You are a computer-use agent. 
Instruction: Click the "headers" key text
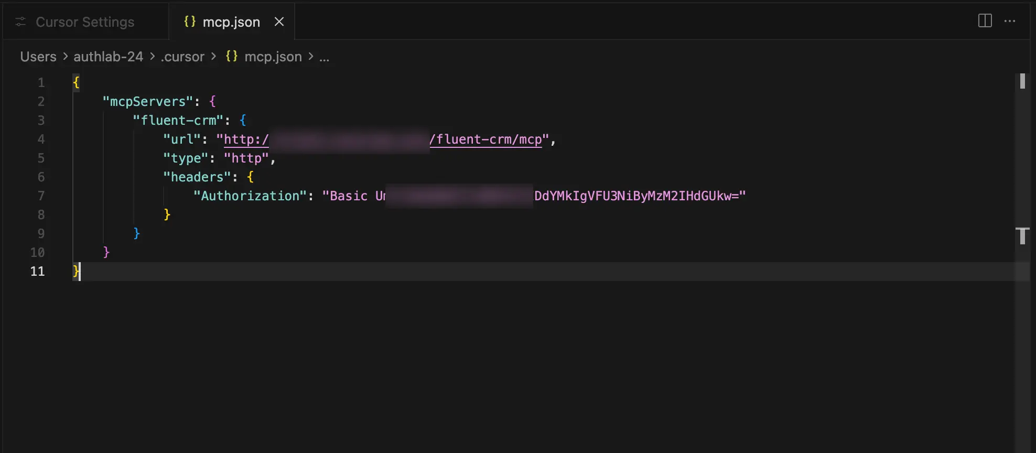pos(197,177)
